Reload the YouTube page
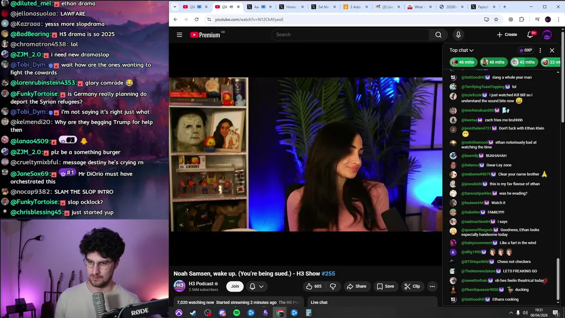565x318 pixels. pyautogui.click(x=196, y=19)
